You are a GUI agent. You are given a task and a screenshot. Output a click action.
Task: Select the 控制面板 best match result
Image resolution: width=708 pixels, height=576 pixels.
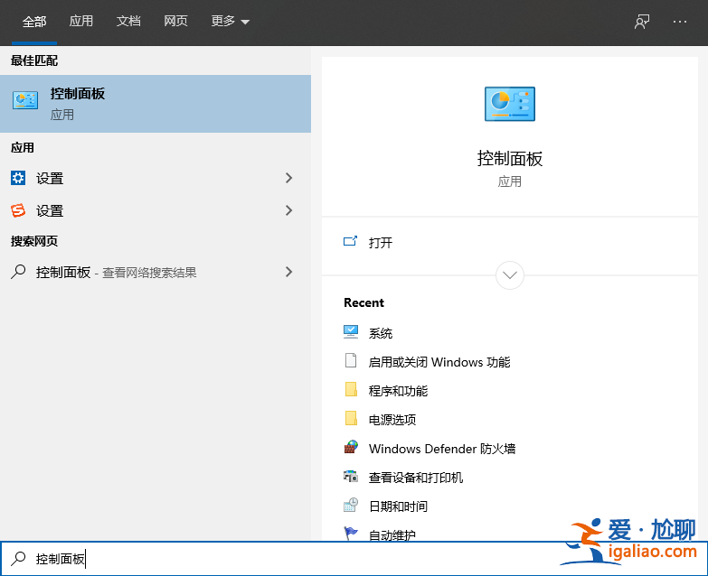coord(156,104)
